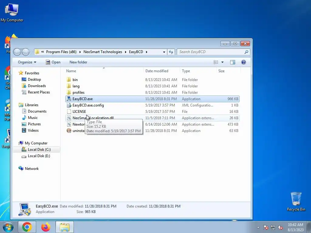Screen dimensions: 311x233
Task: Open Action Center flag tray icon
Action: click(x=266, y=227)
